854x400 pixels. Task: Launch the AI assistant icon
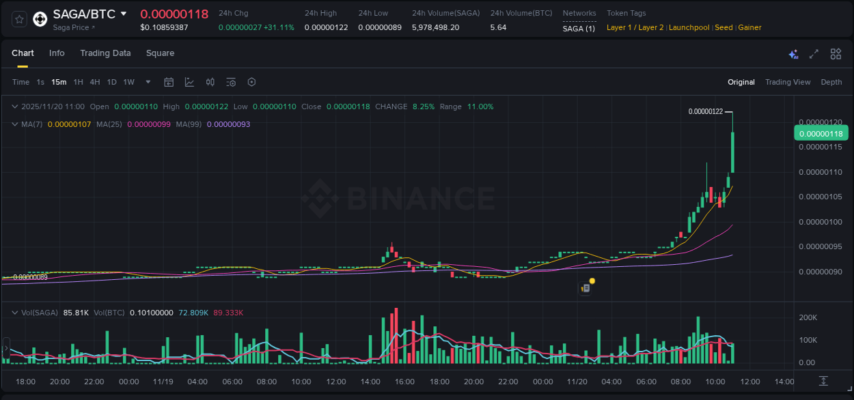(x=793, y=53)
